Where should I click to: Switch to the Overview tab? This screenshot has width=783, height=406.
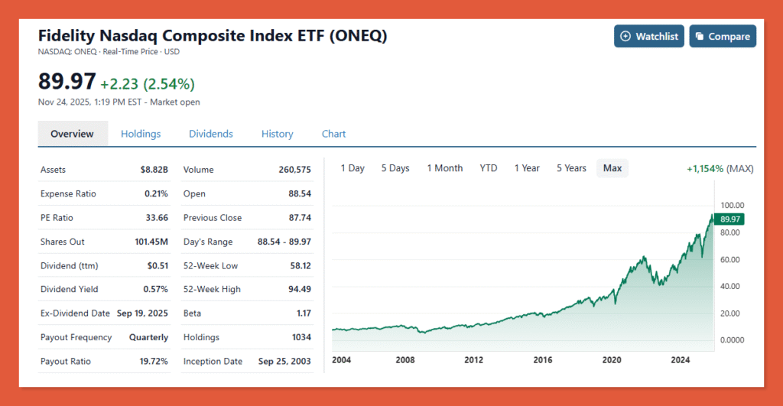click(72, 134)
